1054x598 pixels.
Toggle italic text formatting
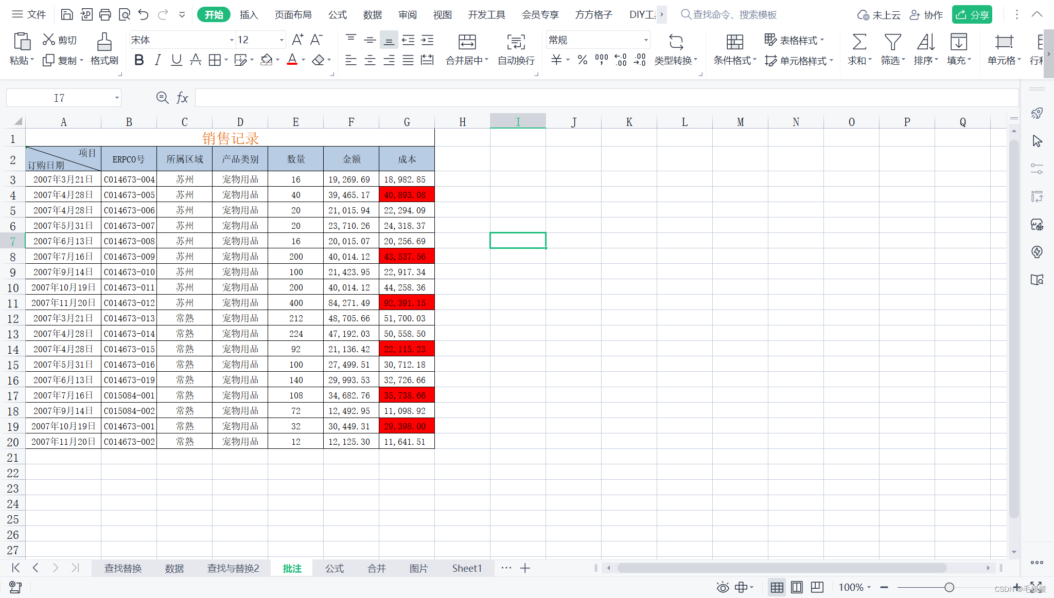pyautogui.click(x=158, y=60)
